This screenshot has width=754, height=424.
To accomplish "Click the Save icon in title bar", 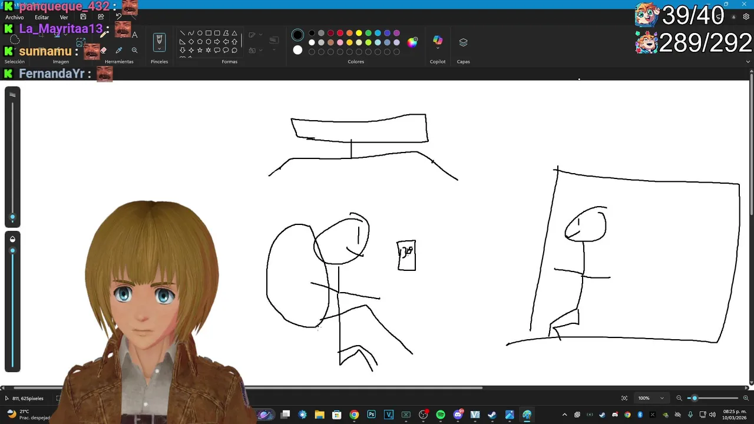I will pos(83,17).
